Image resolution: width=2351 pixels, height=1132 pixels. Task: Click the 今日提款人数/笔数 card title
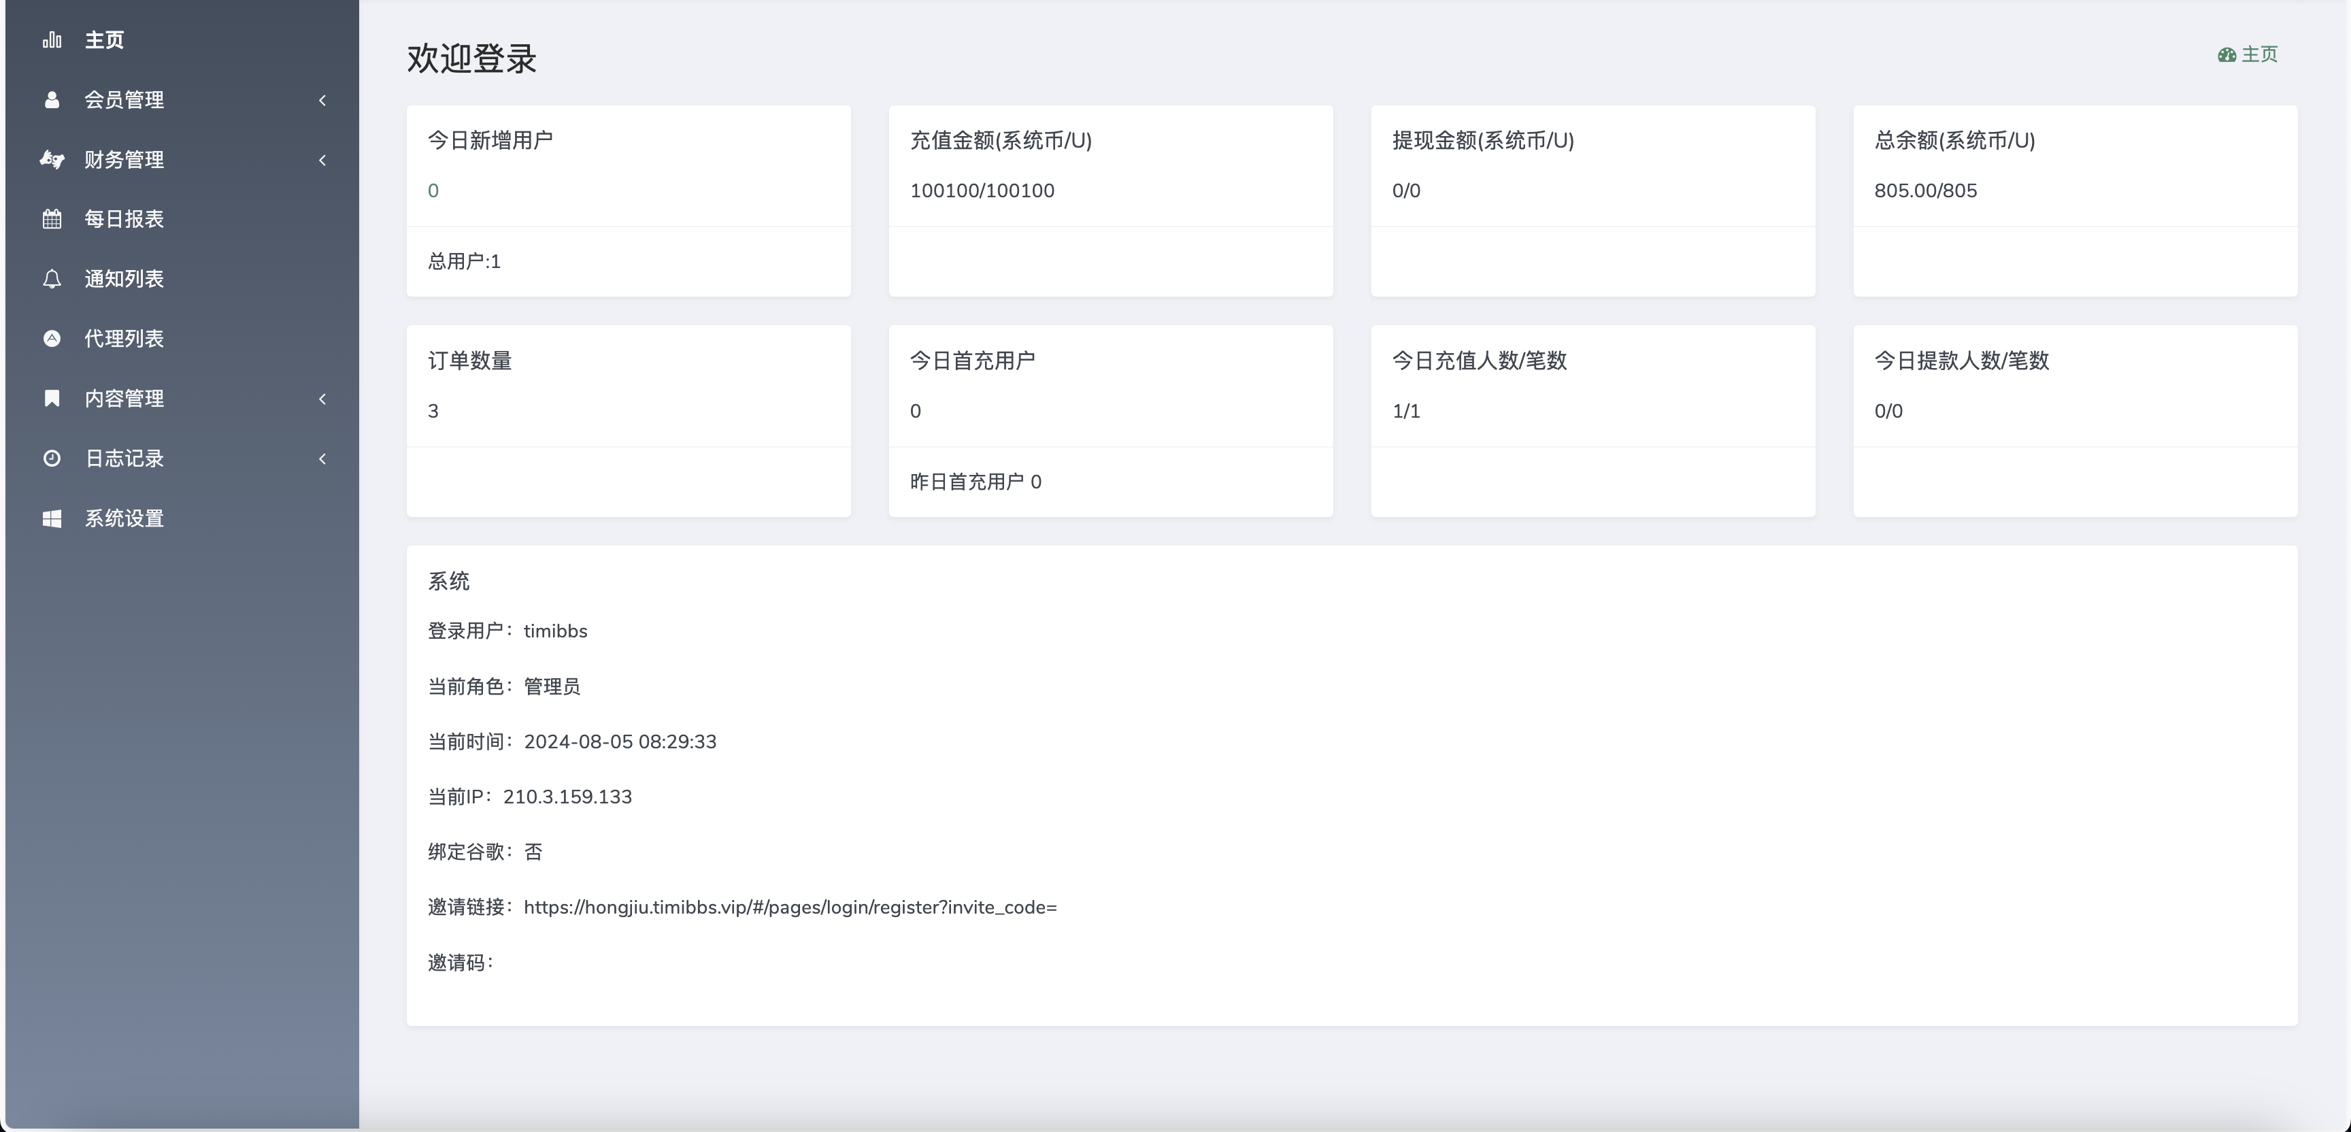[1961, 361]
